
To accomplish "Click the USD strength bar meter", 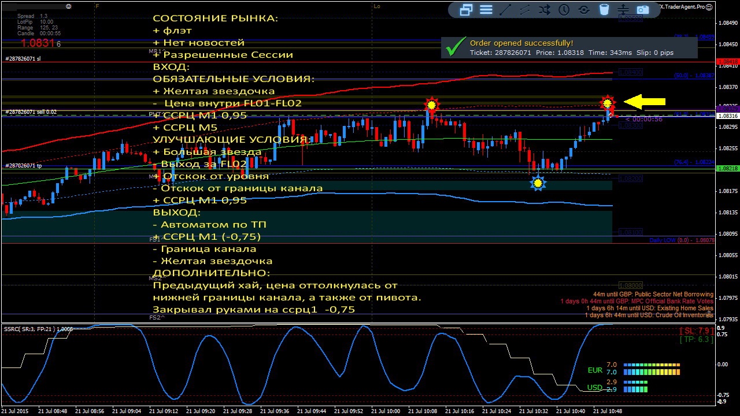I will (635, 386).
